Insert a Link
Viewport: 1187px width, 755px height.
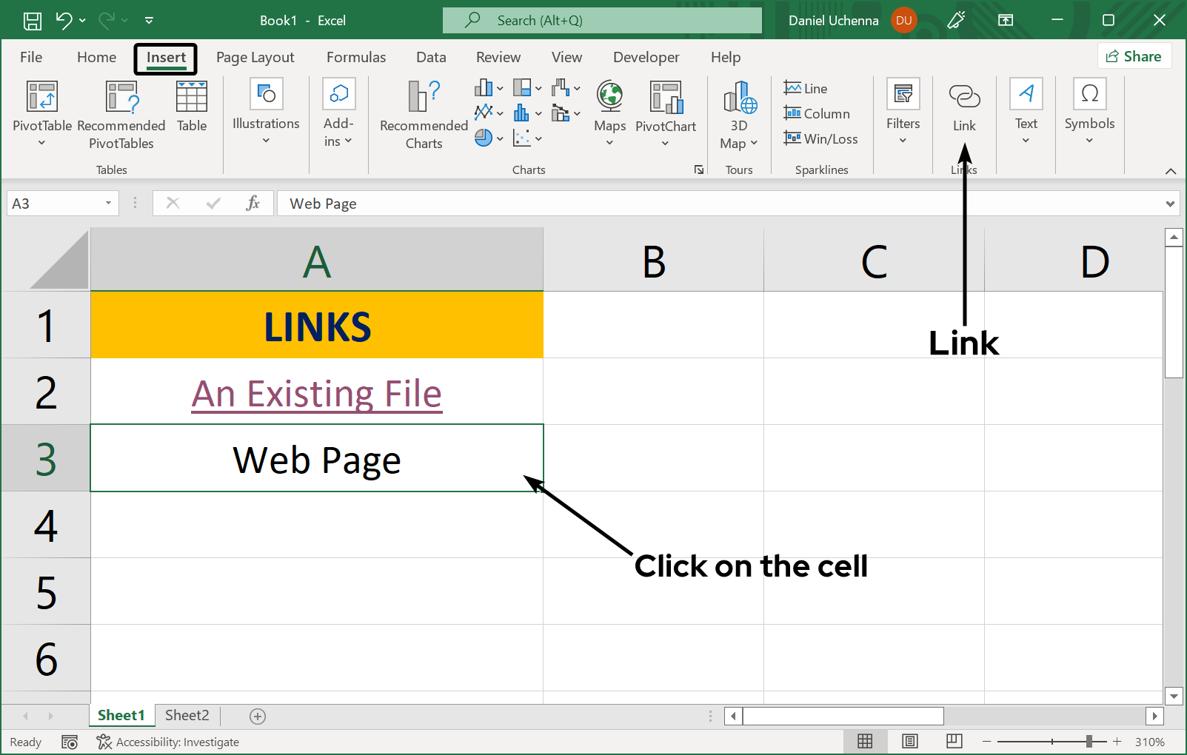[x=963, y=107]
